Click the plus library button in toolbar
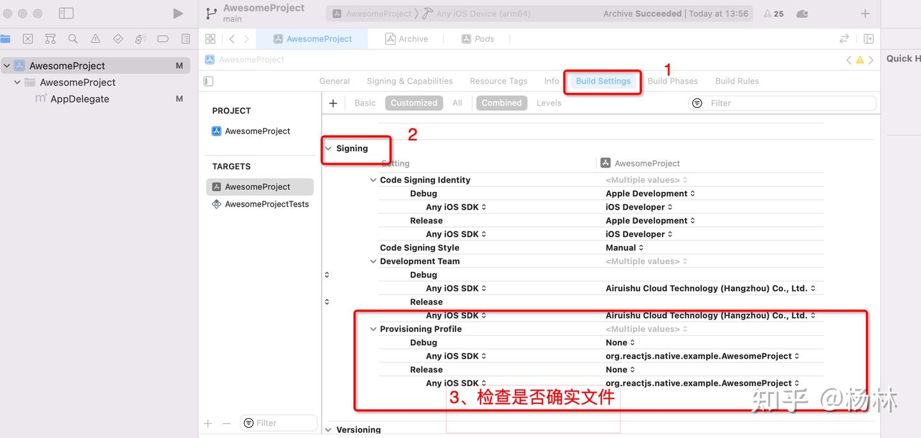 pyautogui.click(x=865, y=13)
